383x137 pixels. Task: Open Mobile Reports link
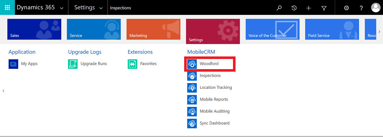pos(214,100)
